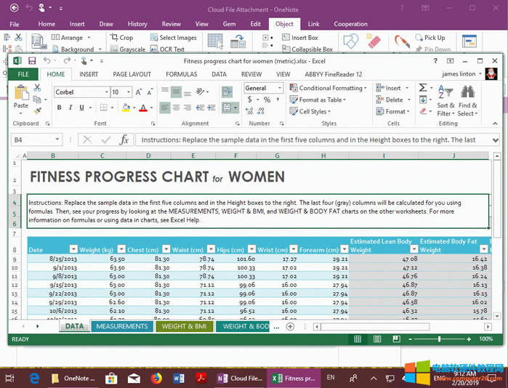
Task: Open Firefox from the taskbar
Action: [156, 378]
